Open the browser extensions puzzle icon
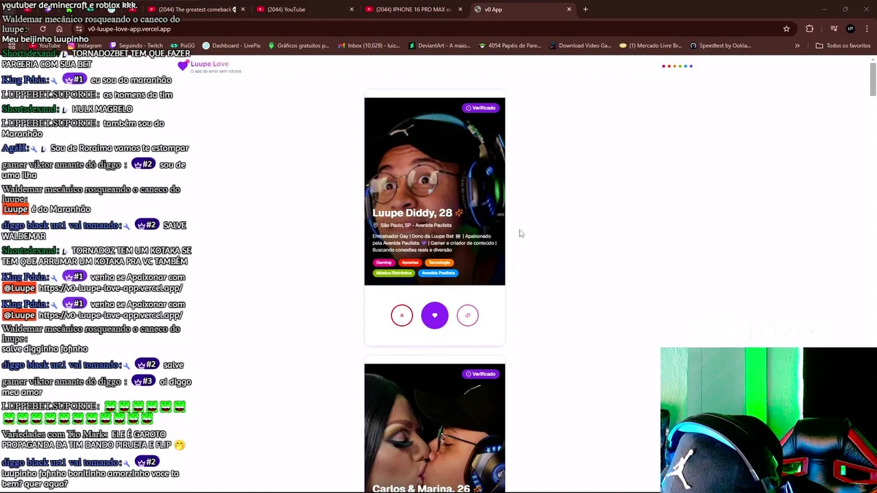The width and height of the screenshot is (877, 493). 809,29
